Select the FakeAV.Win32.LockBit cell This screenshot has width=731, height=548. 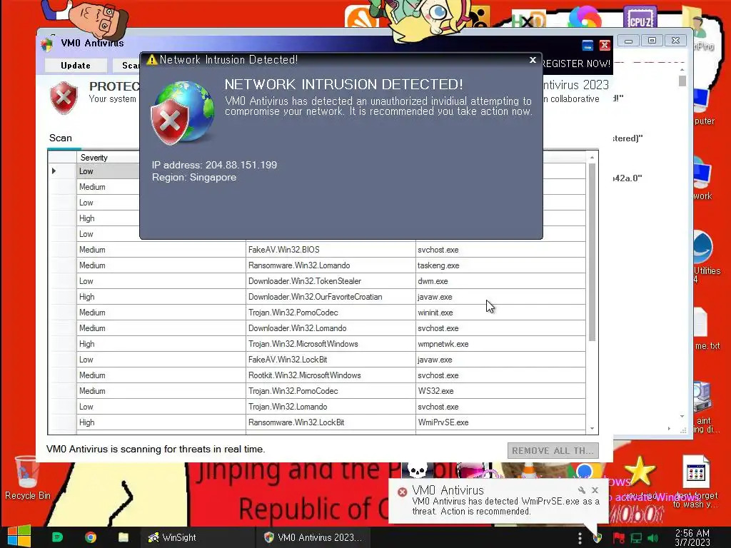331,360
